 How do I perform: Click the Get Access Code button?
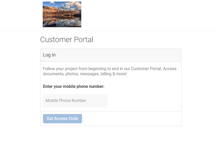coord(62,118)
